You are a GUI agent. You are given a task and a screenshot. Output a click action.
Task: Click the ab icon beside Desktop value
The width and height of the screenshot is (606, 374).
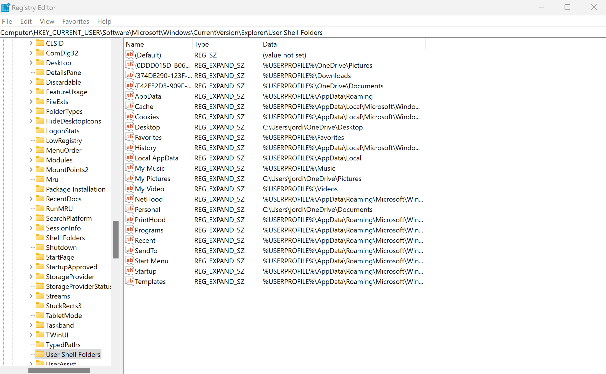click(x=130, y=127)
